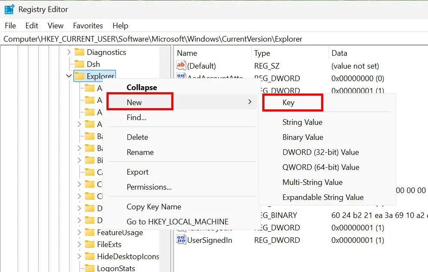
Task: Open the Favorites menu
Action: (88, 26)
